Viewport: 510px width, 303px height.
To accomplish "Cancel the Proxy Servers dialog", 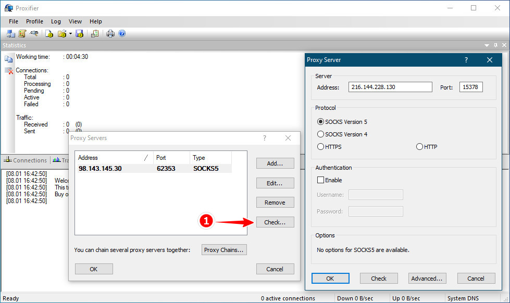I will coord(275,269).
